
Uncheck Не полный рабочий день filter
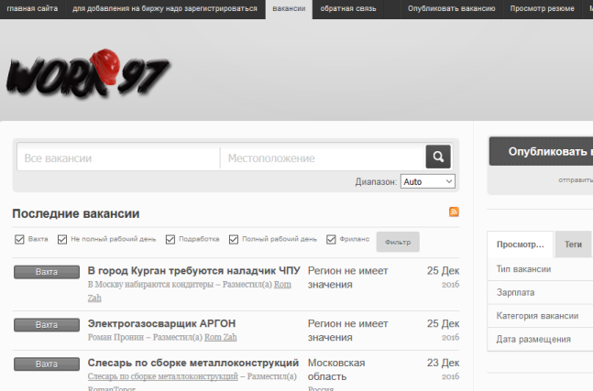point(61,240)
